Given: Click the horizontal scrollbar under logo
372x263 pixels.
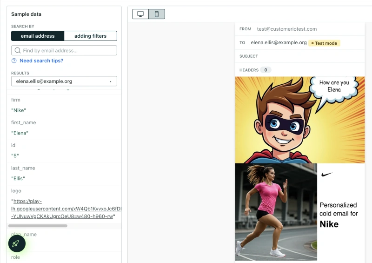Looking at the screenshot, I should tap(38, 226).
